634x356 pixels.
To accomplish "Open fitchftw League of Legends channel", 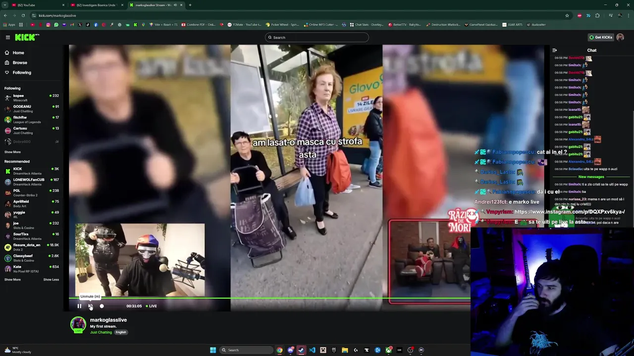I will [32, 120].
